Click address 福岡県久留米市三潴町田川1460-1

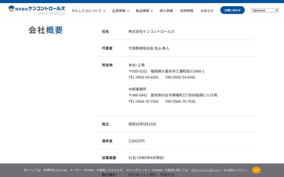point(177,71)
